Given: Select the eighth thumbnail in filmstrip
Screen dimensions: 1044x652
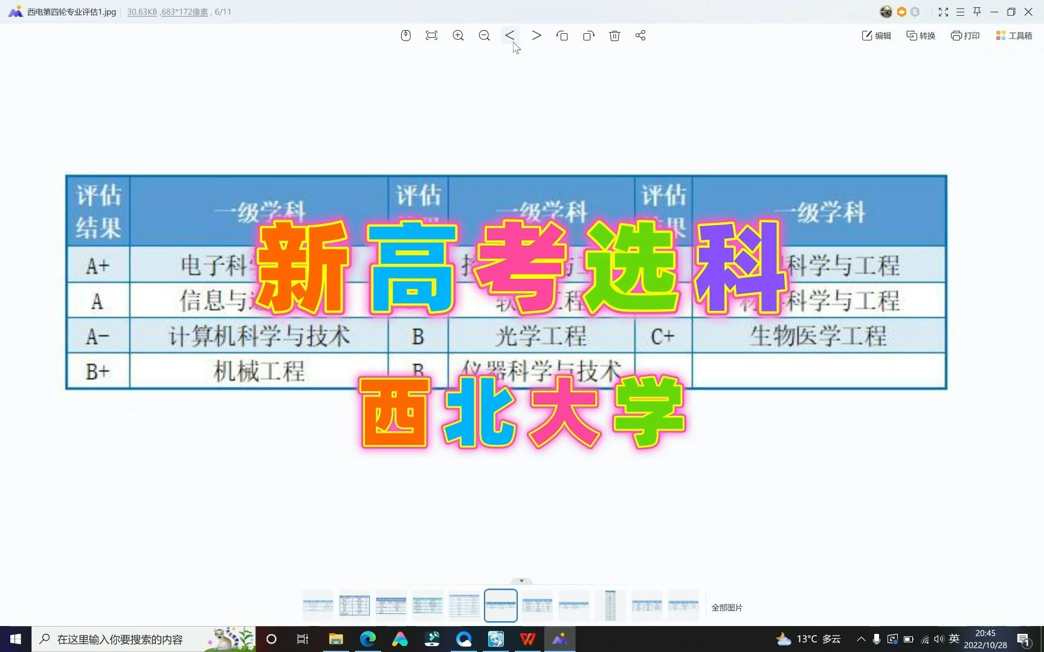Looking at the screenshot, I should click(574, 606).
